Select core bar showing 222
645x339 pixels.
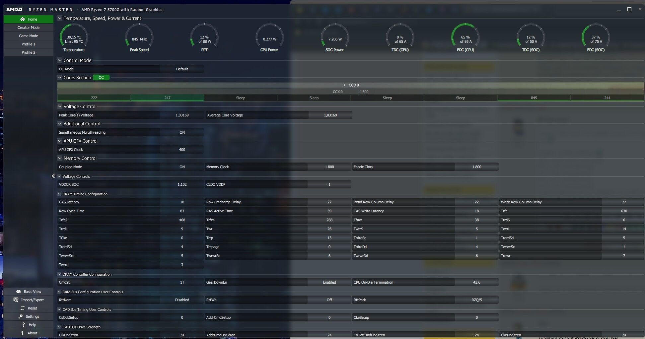click(x=94, y=98)
